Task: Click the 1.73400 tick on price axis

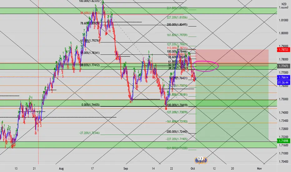Action: coord(284,121)
